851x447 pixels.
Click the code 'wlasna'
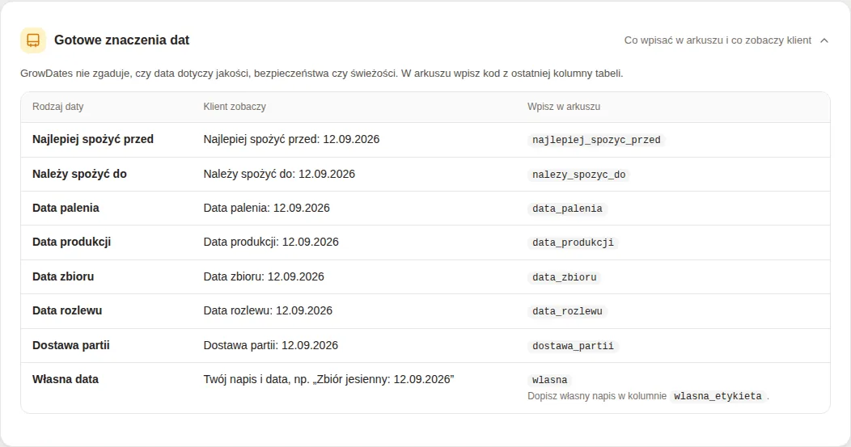pos(550,380)
